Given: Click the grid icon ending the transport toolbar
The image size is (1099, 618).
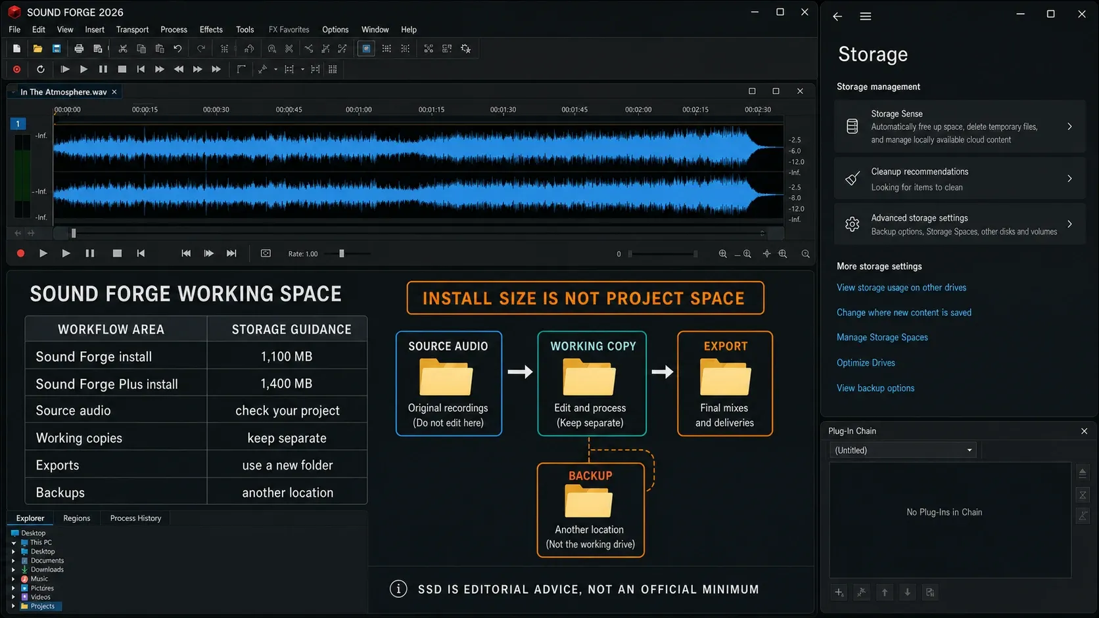Looking at the screenshot, I should pos(333,69).
